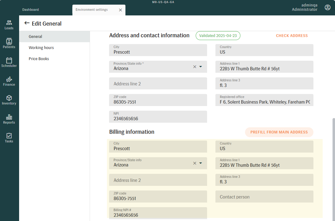This screenshot has width=335, height=221.
Task: Click the Address and contact information heading
Action: point(149,35)
